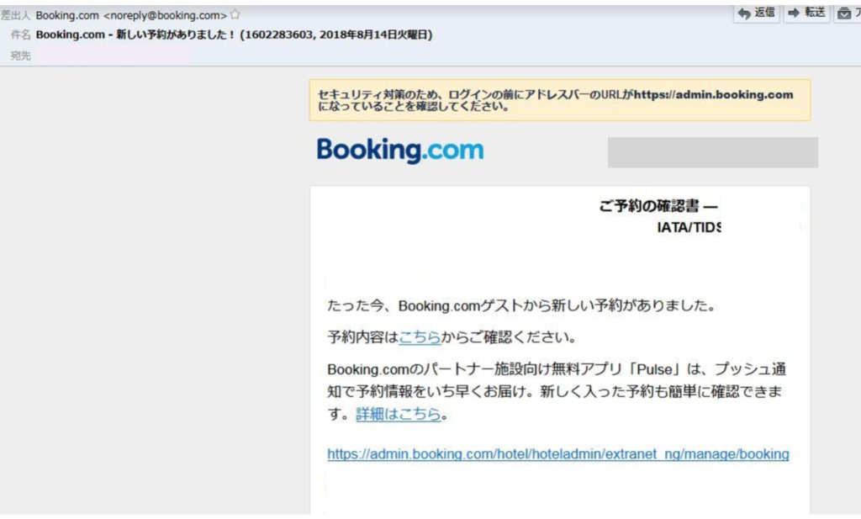Viewport: 861px width, 519px height.
Task: Open the 詳細はこちら link about Pulse
Action: (398, 414)
